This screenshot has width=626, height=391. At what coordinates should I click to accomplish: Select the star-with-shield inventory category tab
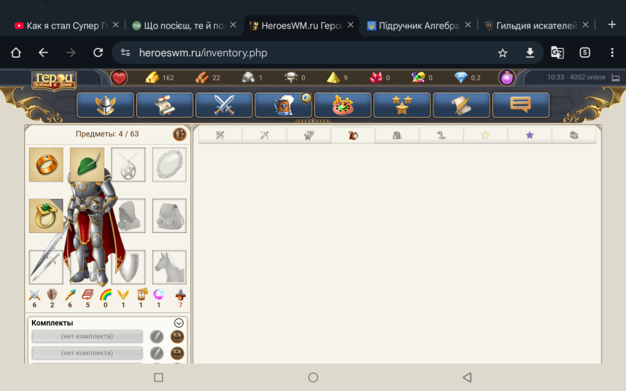click(x=309, y=136)
